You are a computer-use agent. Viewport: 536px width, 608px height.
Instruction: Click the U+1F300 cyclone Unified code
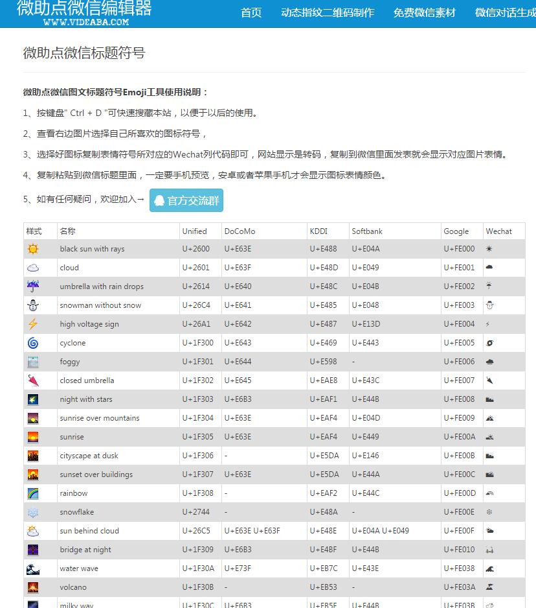click(197, 343)
